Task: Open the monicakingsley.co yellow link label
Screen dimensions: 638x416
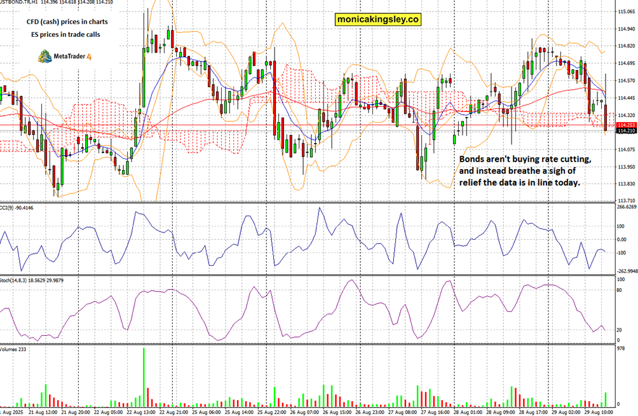Action: [378, 20]
